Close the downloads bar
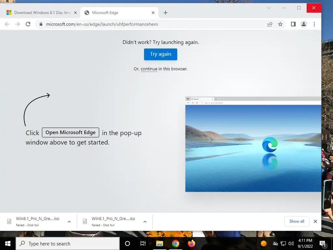Screen dimensions: 333x250 pos(315,221)
